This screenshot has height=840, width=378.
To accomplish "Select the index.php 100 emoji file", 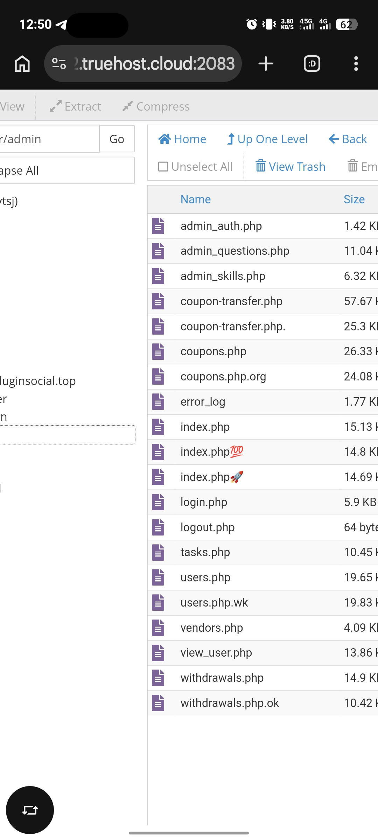I will click(212, 452).
